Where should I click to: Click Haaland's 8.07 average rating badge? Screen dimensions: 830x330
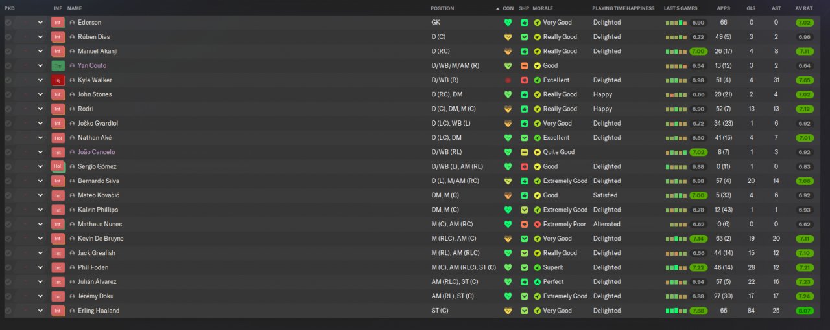click(804, 311)
